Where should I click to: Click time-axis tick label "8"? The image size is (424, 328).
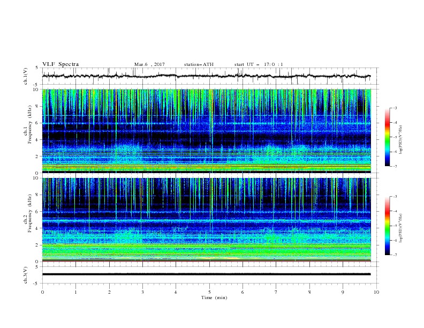[x=309, y=292]
